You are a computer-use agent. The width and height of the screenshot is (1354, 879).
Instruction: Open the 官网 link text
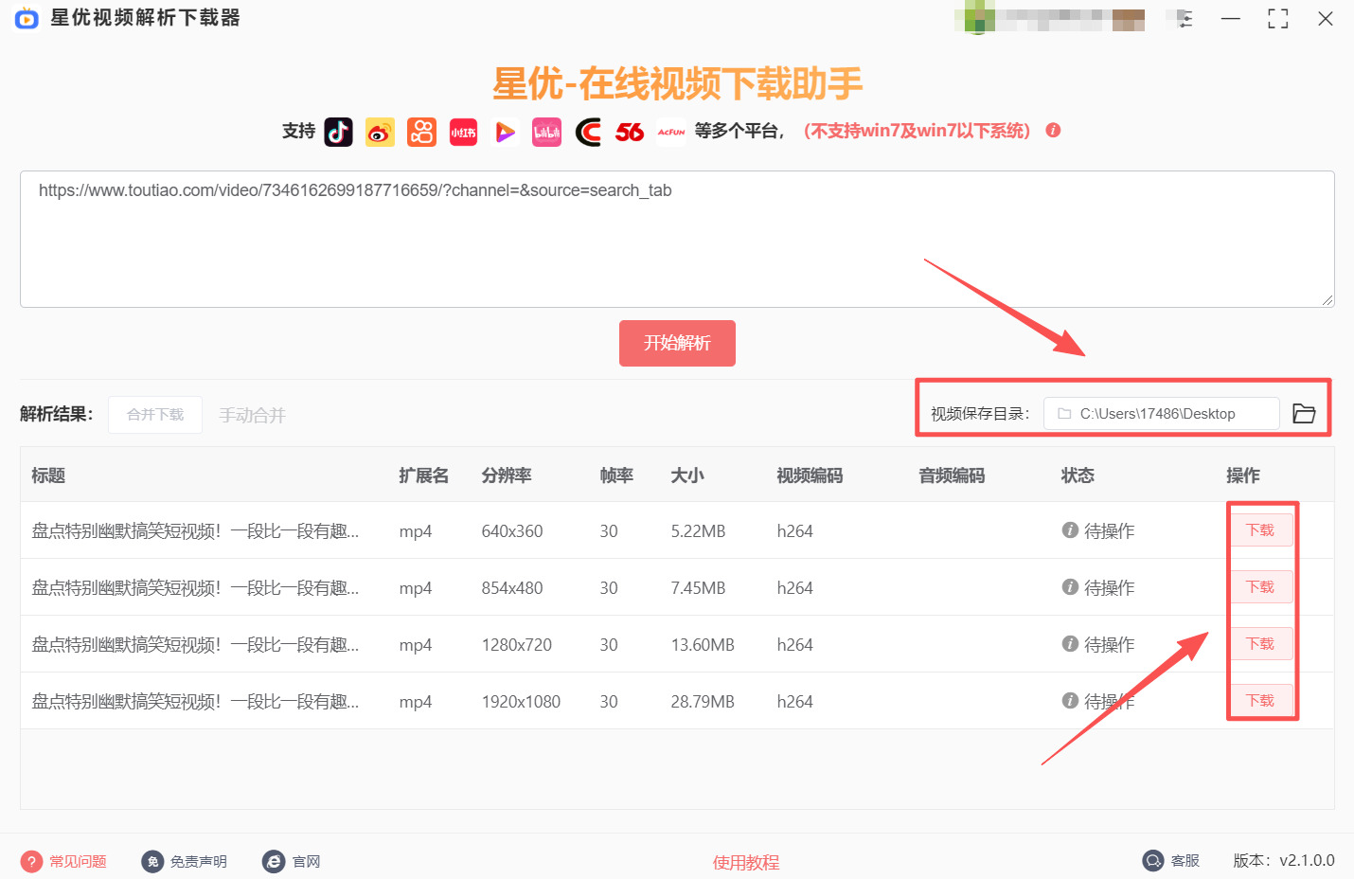tap(306, 861)
